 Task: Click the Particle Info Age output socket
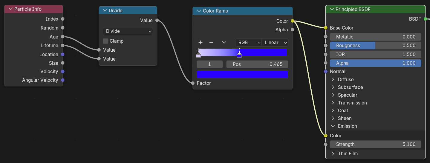62,37
